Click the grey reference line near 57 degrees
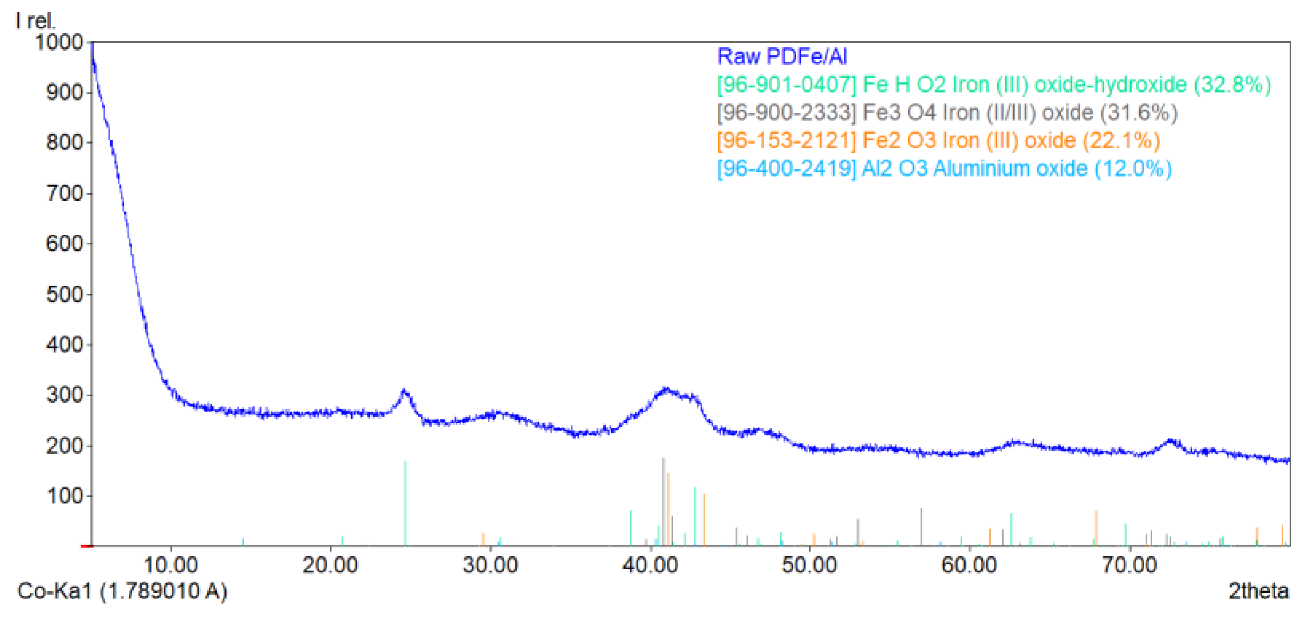 (921, 527)
